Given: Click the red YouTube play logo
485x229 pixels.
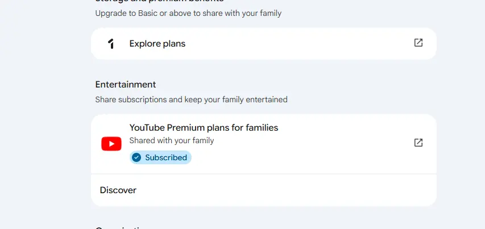Looking at the screenshot, I should click(111, 144).
